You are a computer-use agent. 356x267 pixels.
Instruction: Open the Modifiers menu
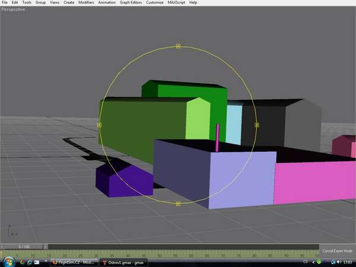coord(86,2)
